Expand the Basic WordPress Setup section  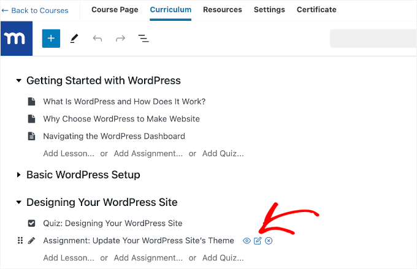[19, 175]
